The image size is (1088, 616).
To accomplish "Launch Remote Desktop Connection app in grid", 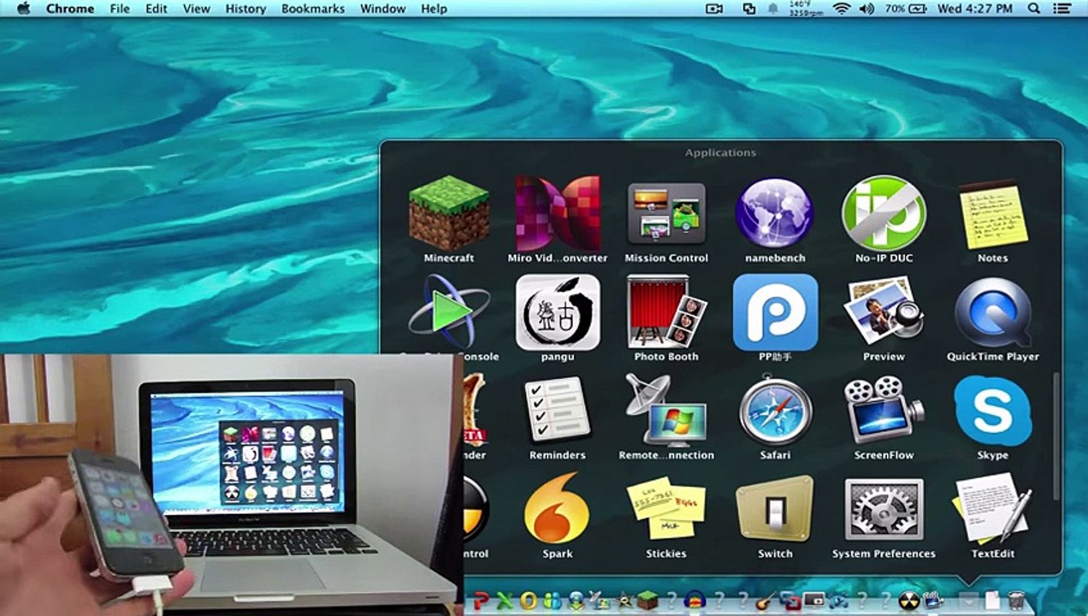I will point(666,411).
